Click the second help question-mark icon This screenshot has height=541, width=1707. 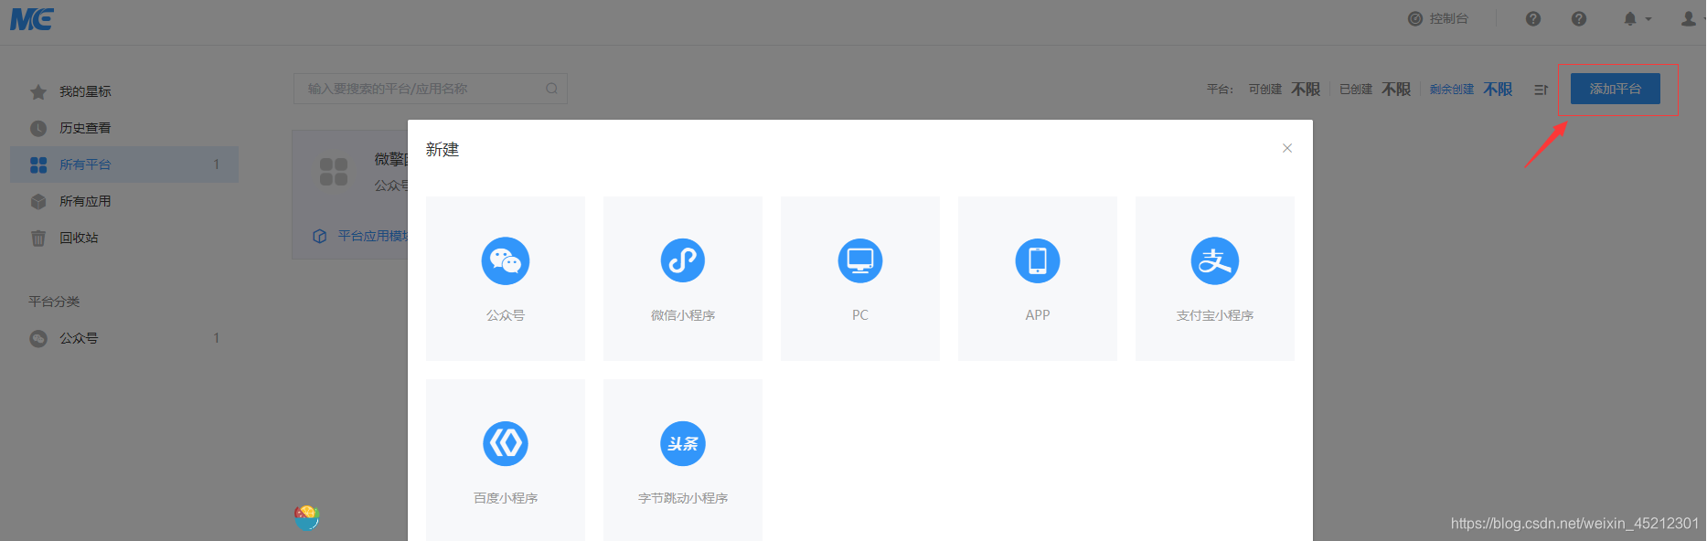pyautogui.click(x=1579, y=18)
